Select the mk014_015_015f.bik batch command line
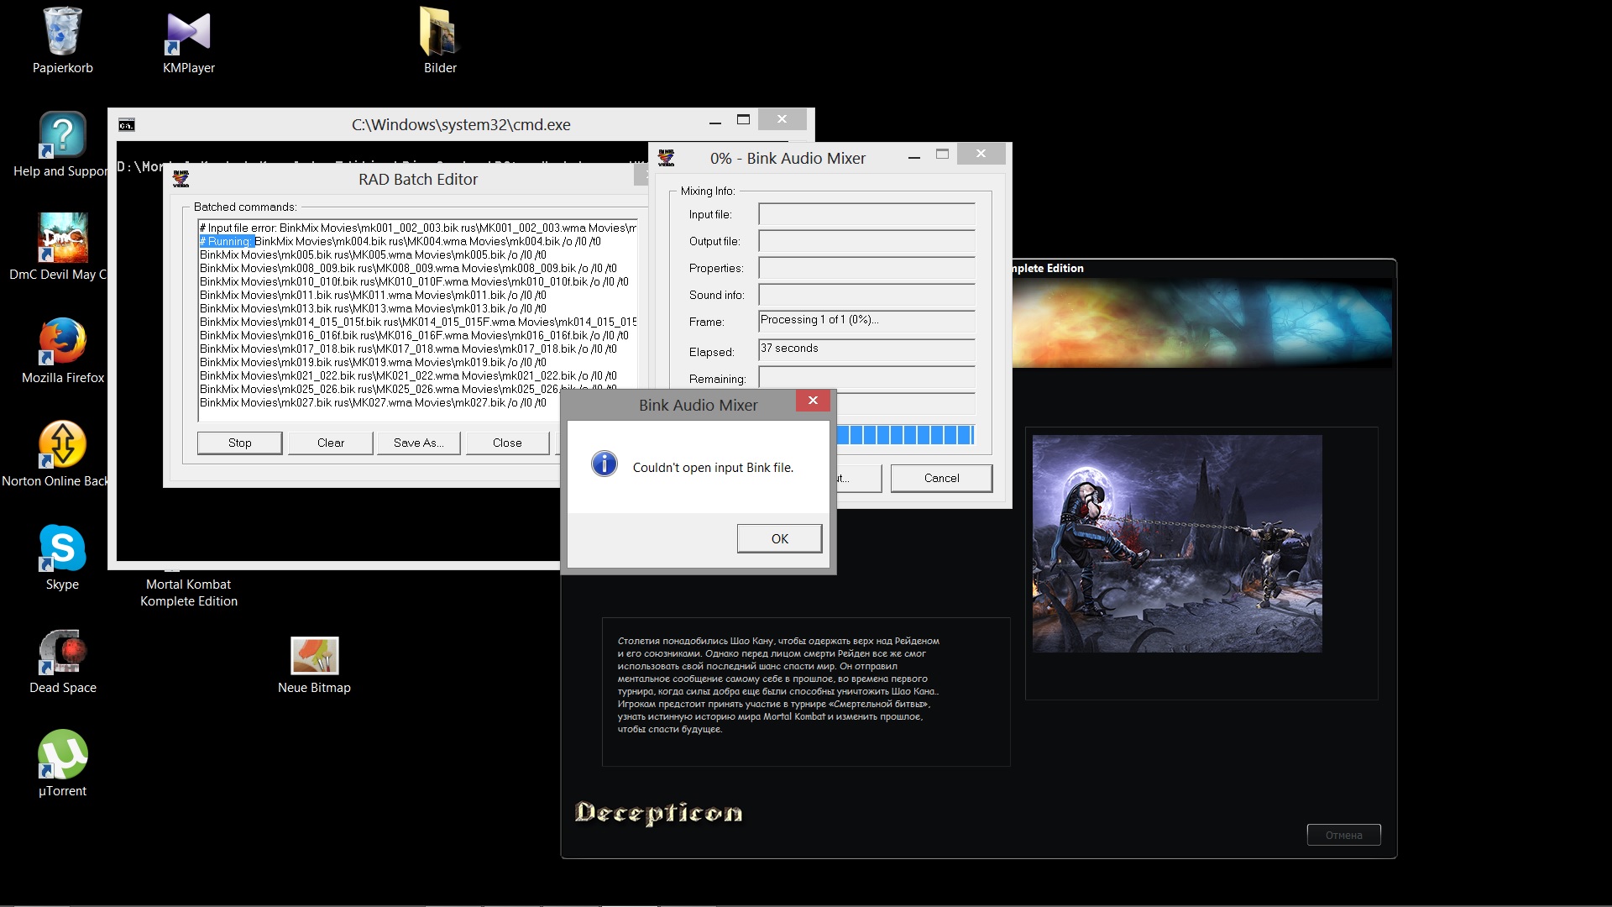The height and width of the screenshot is (907, 1612). point(418,322)
